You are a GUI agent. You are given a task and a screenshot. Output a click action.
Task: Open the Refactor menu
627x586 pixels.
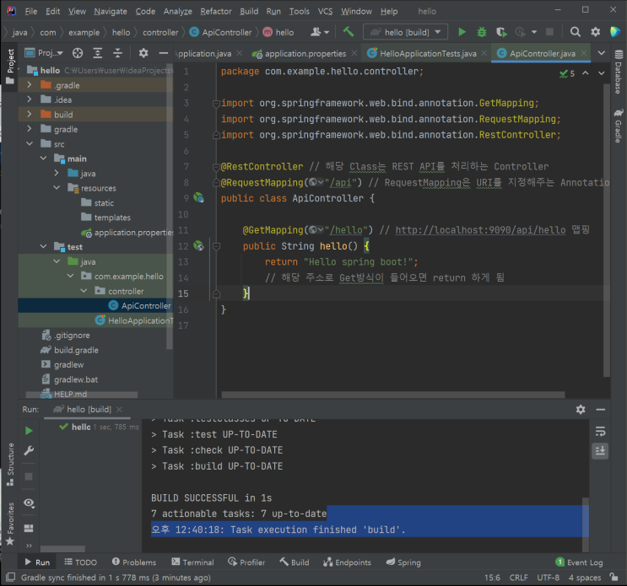(x=216, y=12)
